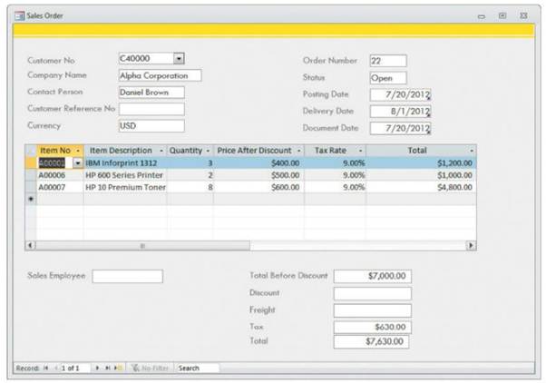The height and width of the screenshot is (383, 546).
Task: Go to first record in navigation bar
Action: tap(45, 368)
